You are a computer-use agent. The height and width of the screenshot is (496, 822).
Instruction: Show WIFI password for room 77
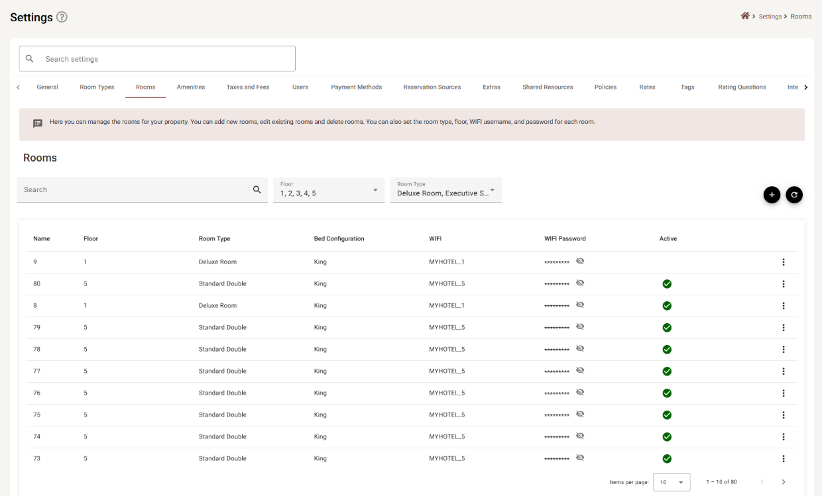pyautogui.click(x=580, y=370)
